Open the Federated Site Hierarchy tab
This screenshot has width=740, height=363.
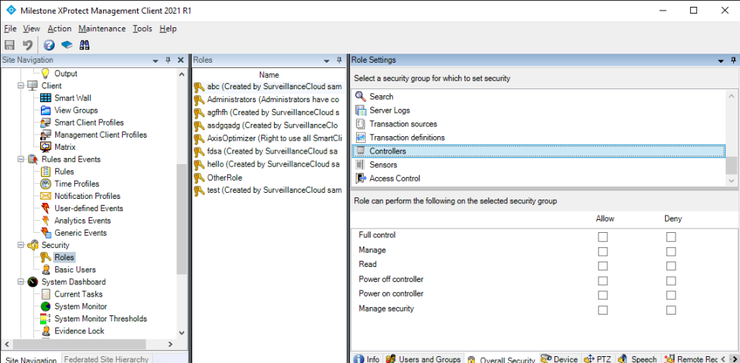105,358
